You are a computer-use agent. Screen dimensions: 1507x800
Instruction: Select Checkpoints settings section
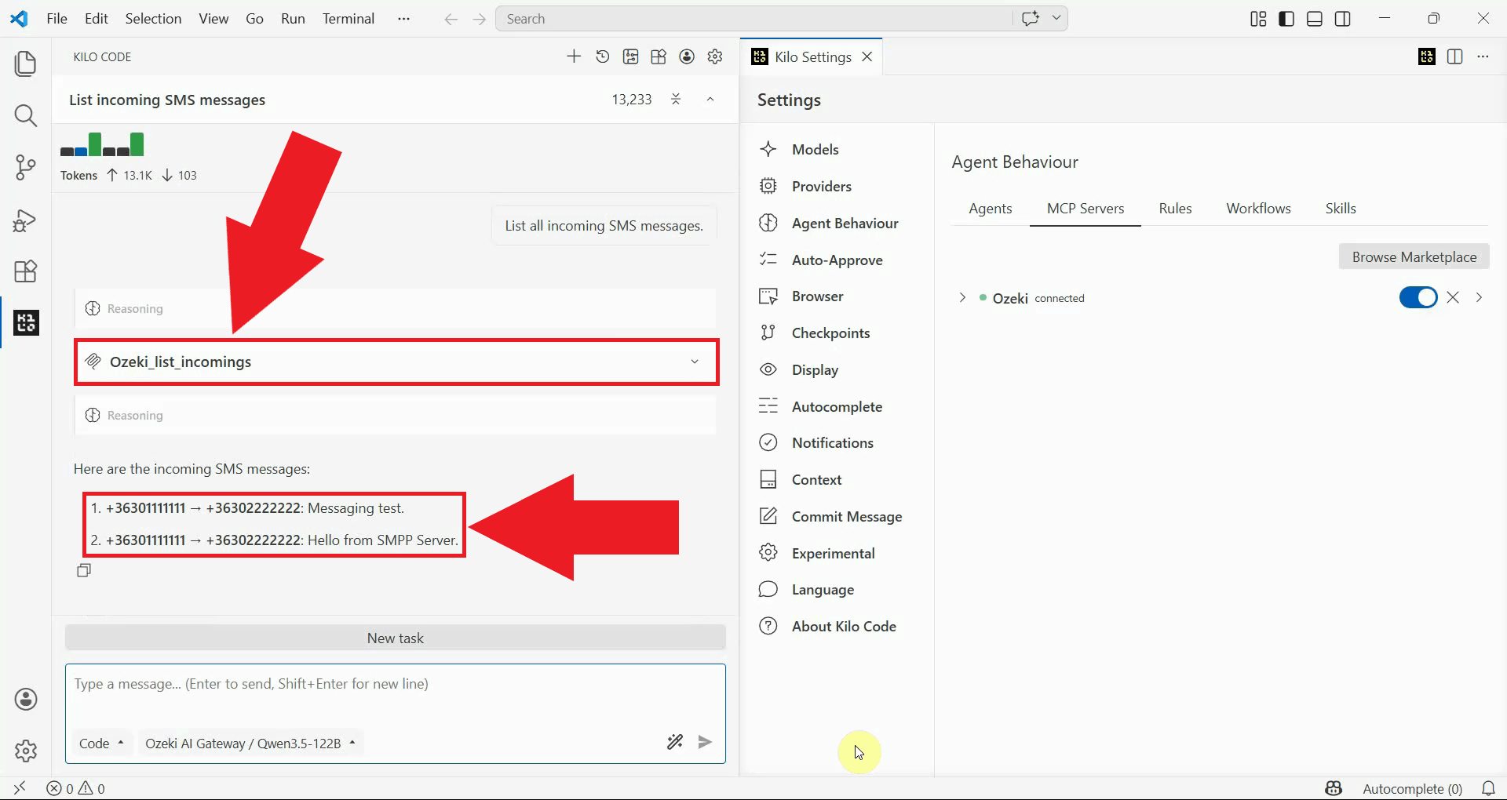830,333
